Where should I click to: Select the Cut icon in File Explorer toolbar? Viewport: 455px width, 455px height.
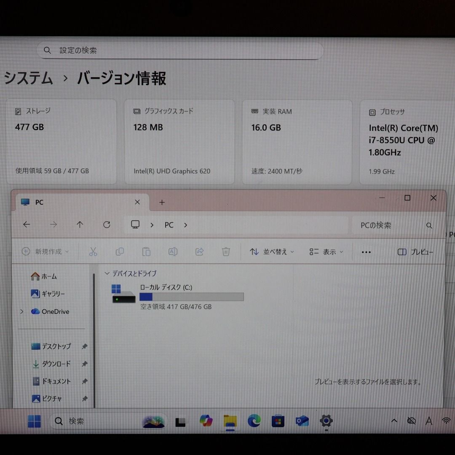pyautogui.click(x=94, y=251)
